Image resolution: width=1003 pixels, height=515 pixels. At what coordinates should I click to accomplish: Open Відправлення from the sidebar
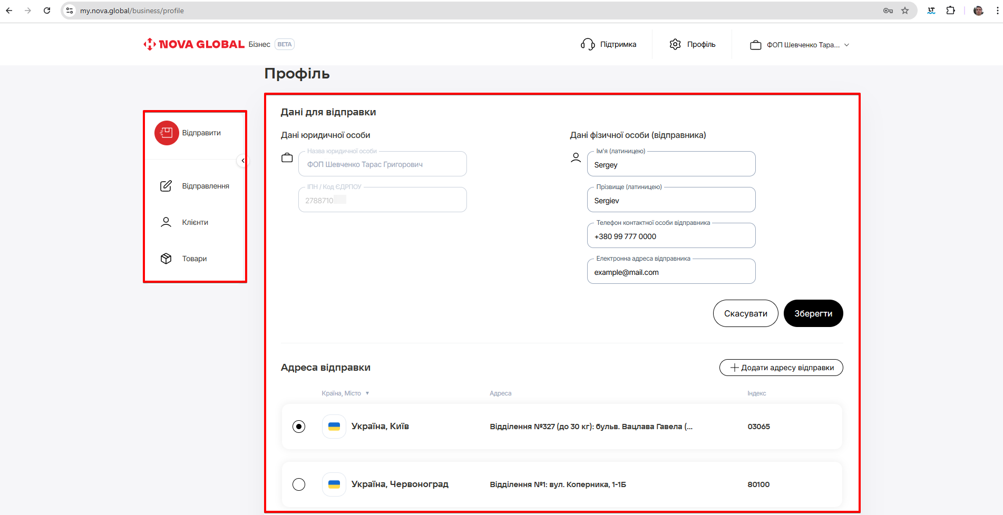tap(205, 186)
